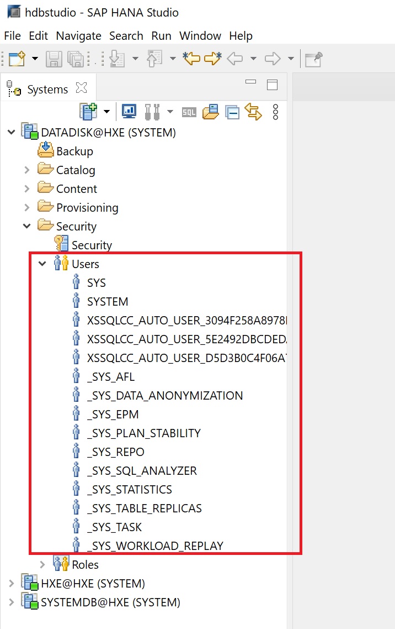The image size is (395, 629).
Task: Click the Pin Editor toolbar icon
Action: pyautogui.click(x=313, y=59)
